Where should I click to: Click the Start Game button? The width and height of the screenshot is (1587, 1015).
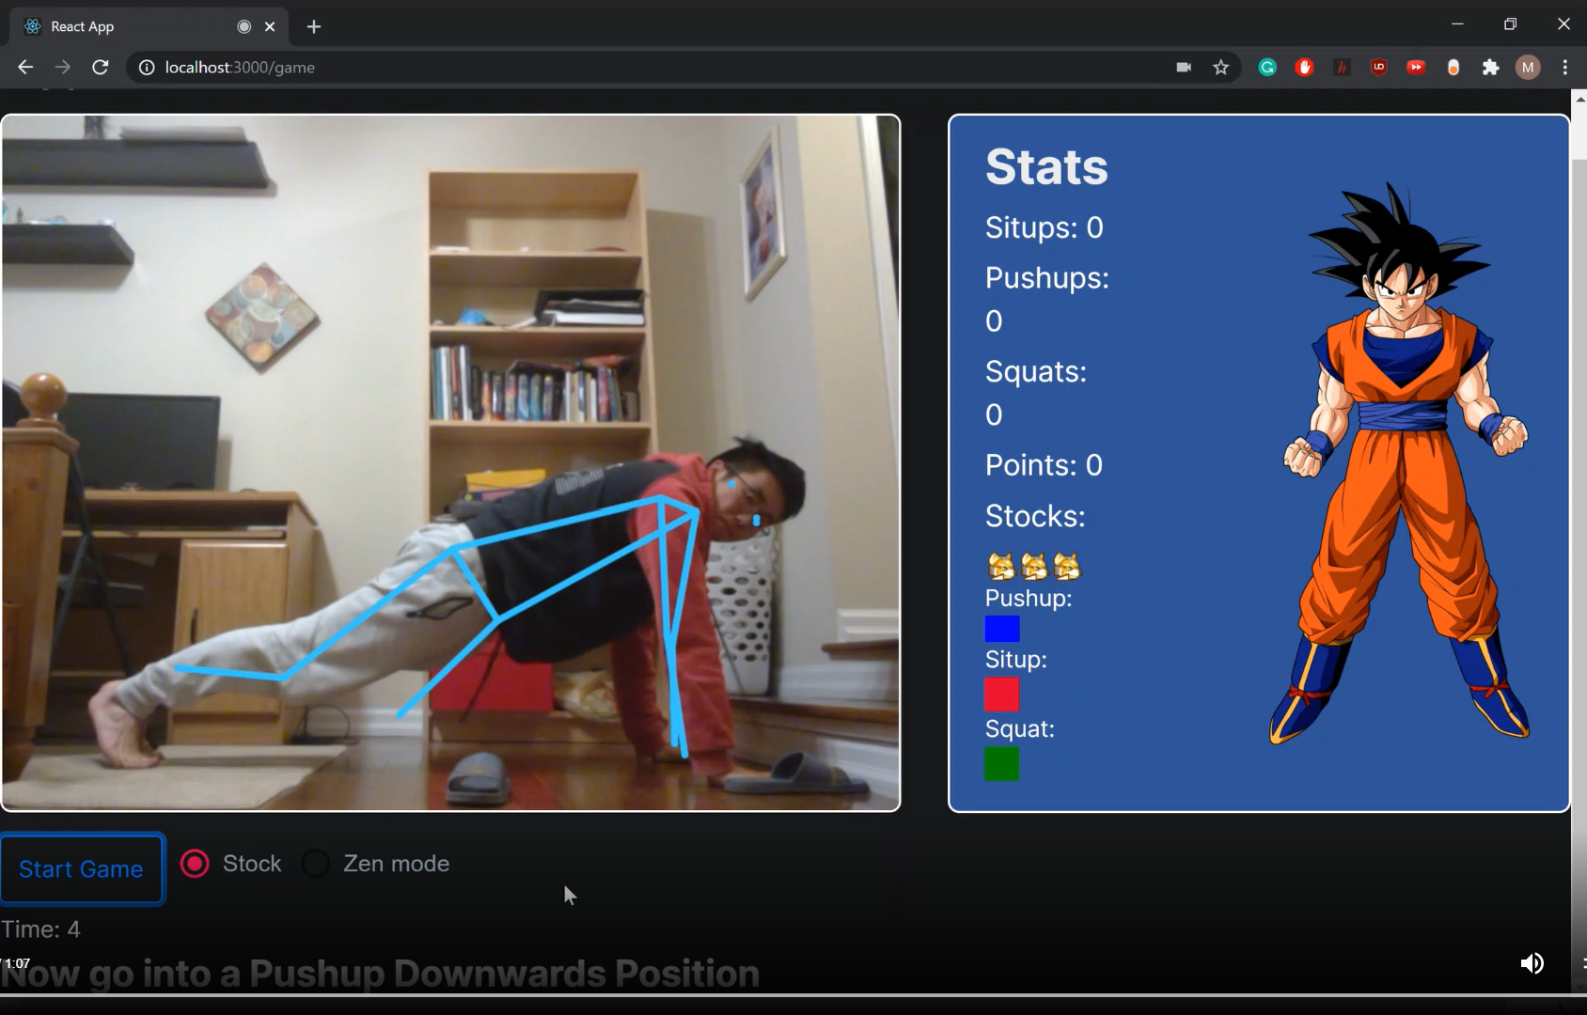83,869
